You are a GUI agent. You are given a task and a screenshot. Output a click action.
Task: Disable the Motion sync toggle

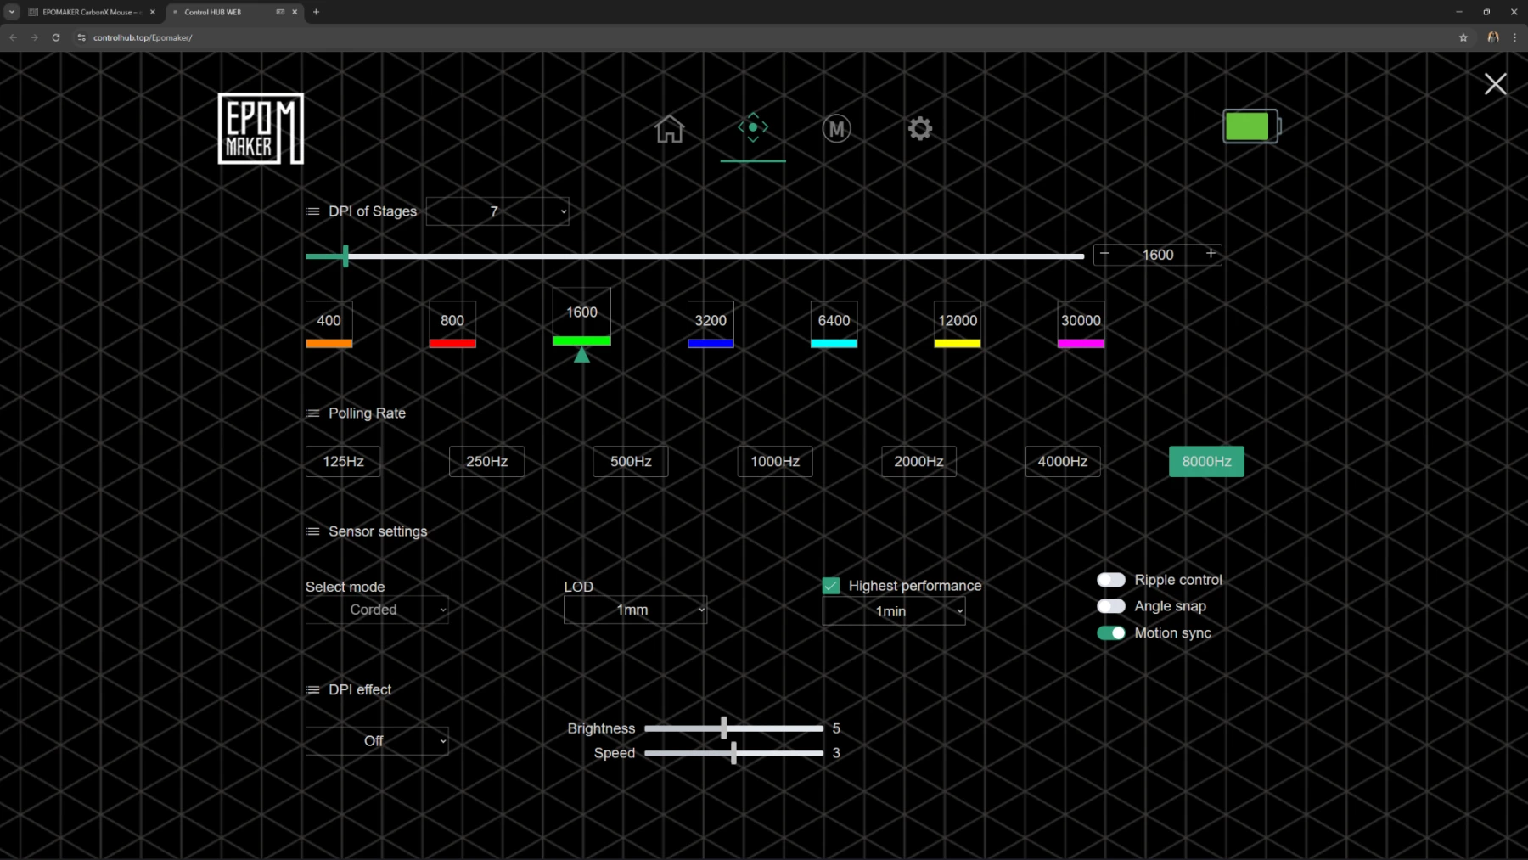(x=1110, y=633)
